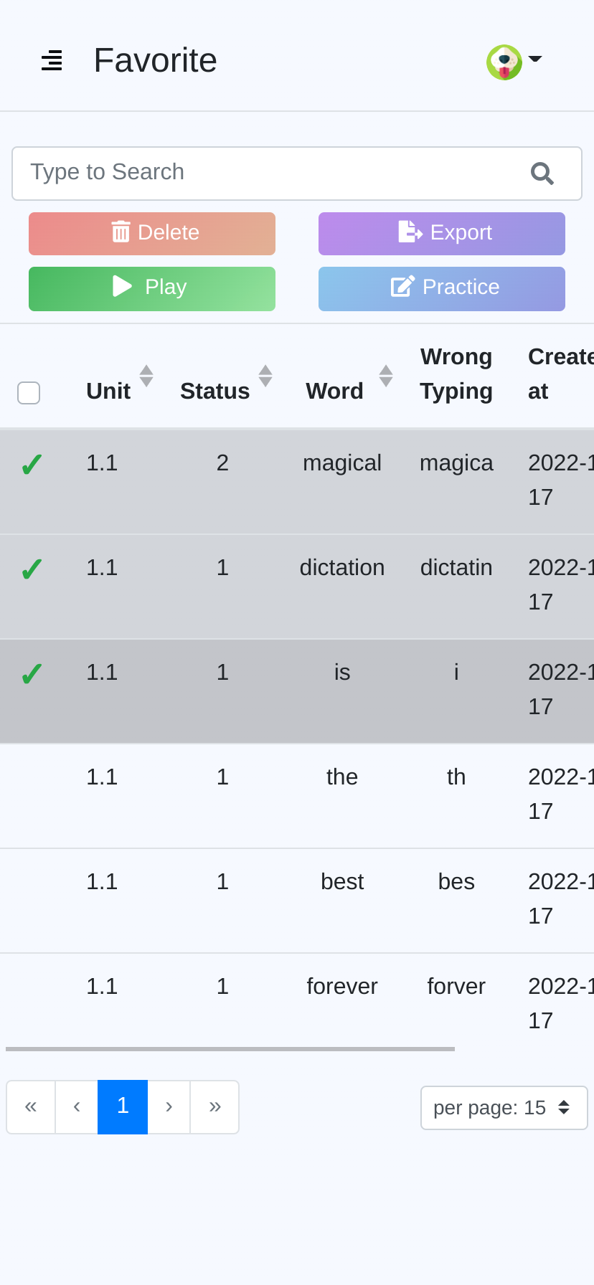Image resolution: width=594 pixels, height=1285 pixels.
Task: Uncheck the 'dictation' row checkmark
Action: pos(32,569)
